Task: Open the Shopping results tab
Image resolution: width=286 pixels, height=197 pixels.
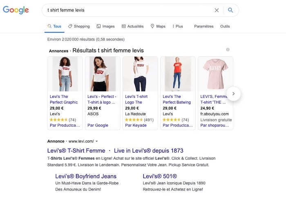Action: (x=79, y=27)
